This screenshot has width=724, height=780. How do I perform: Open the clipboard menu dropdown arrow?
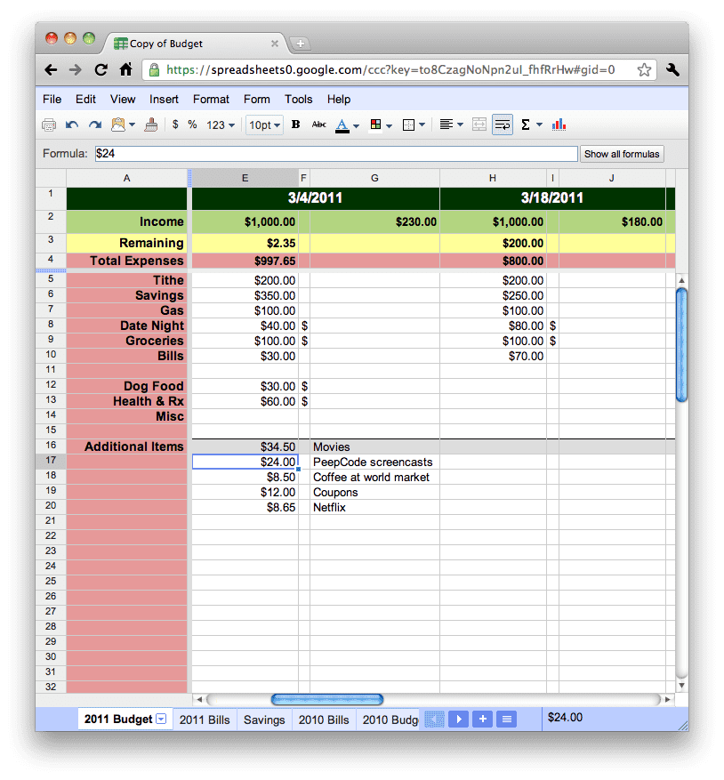132,125
